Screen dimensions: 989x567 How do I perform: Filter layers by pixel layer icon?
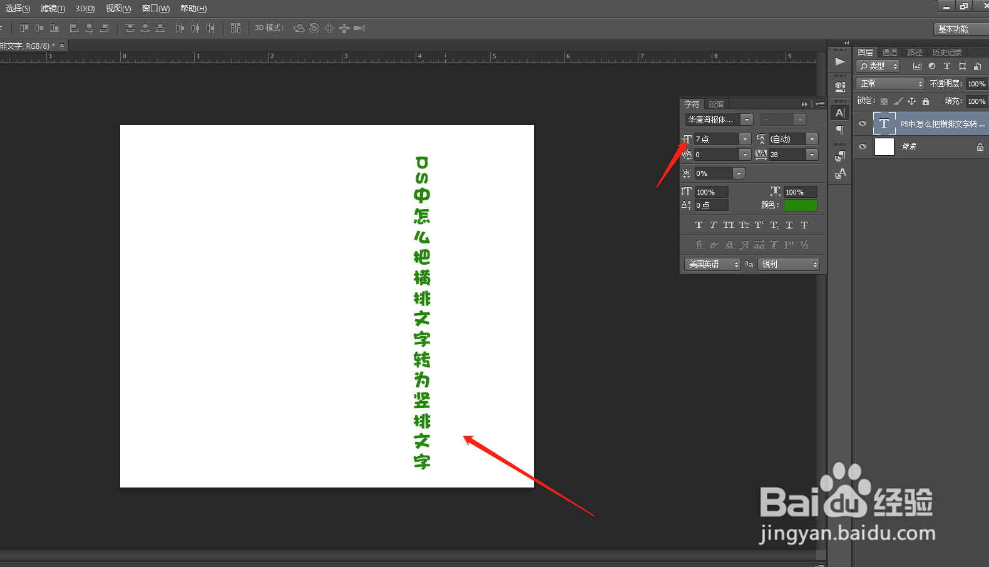917,66
